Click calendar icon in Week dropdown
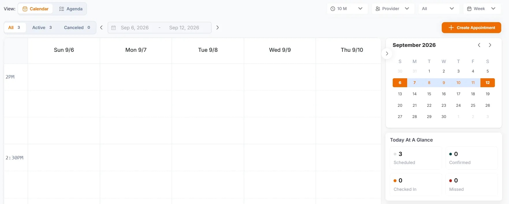 point(469,9)
